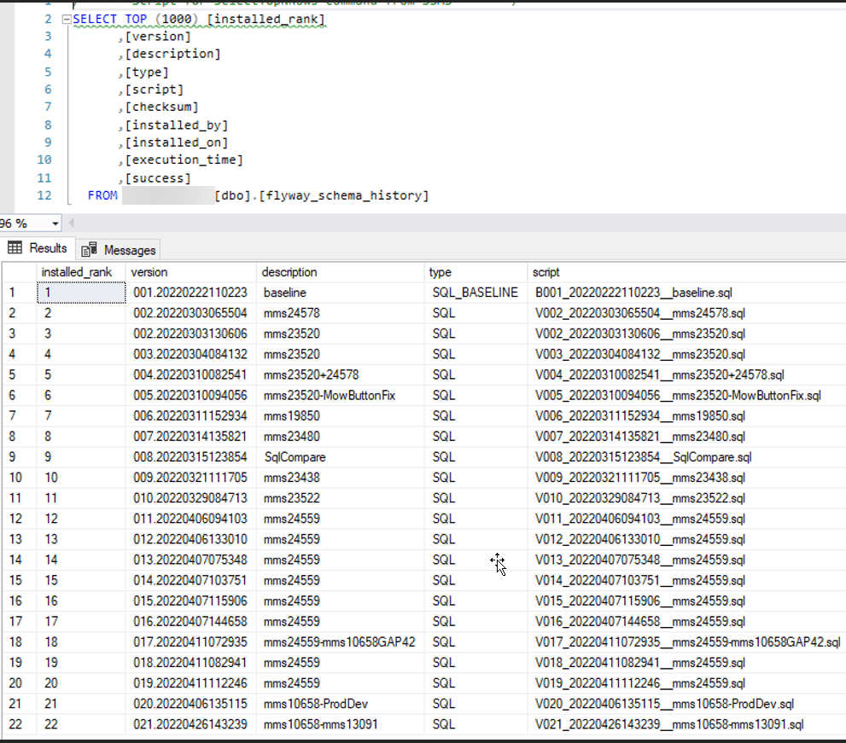Open the zoom percentage dropdown
Image resolution: width=846 pixels, height=743 pixels.
[55, 222]
